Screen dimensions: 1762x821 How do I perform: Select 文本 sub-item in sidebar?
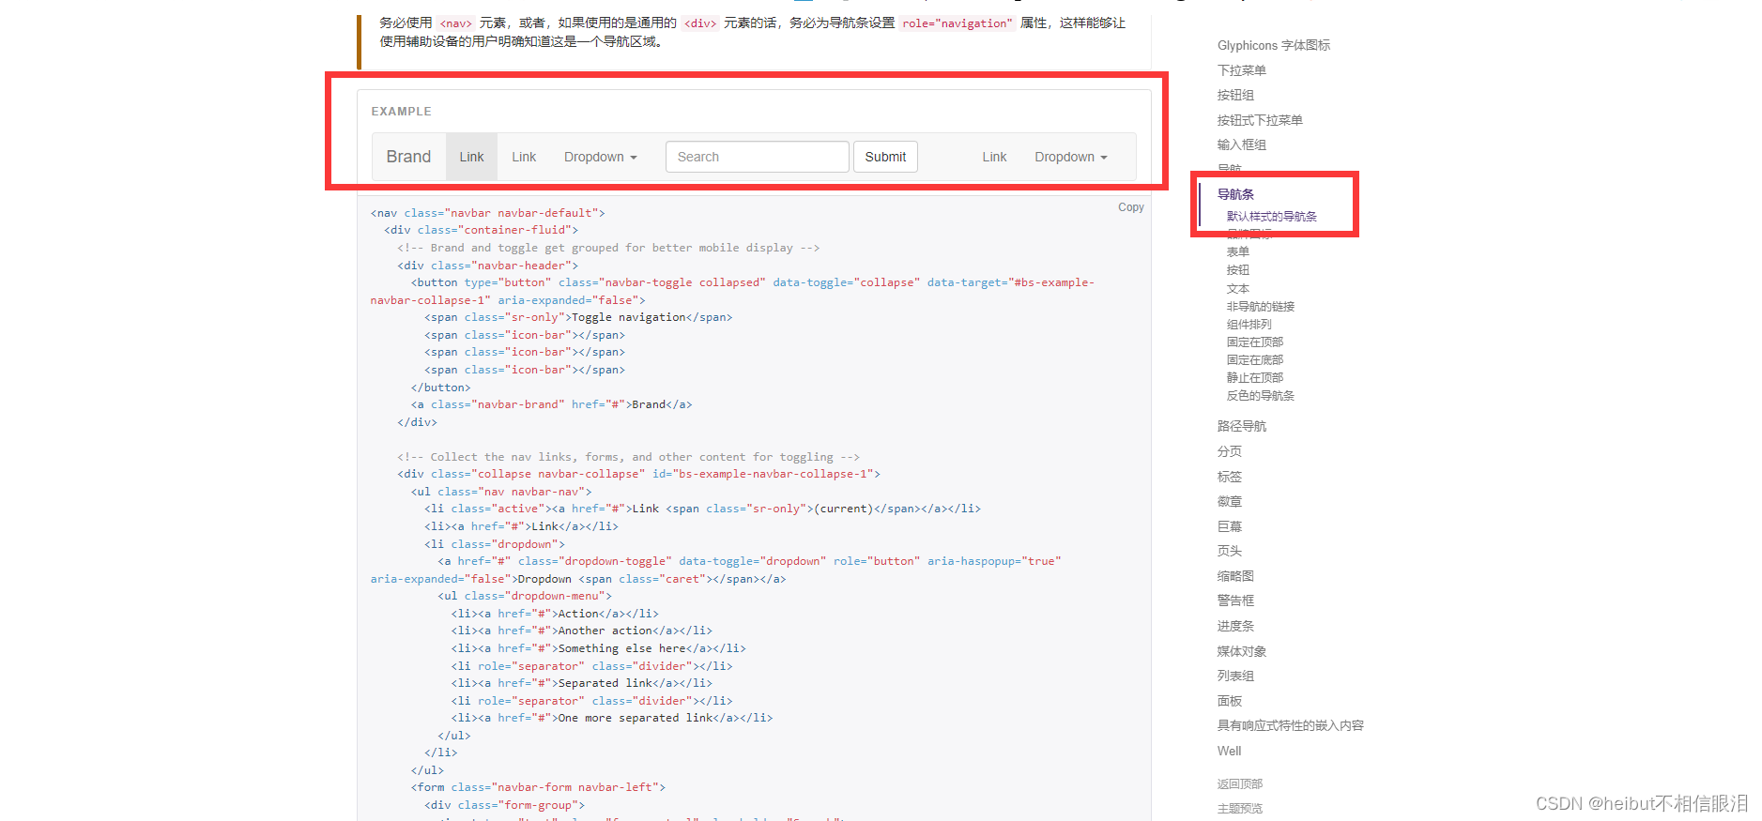tap(1237, 289)
